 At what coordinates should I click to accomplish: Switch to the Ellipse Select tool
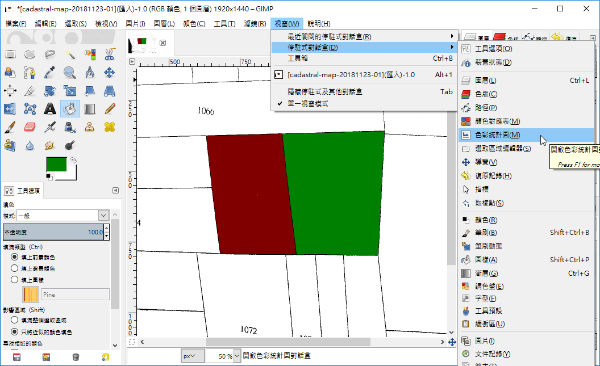coord(30,54)
